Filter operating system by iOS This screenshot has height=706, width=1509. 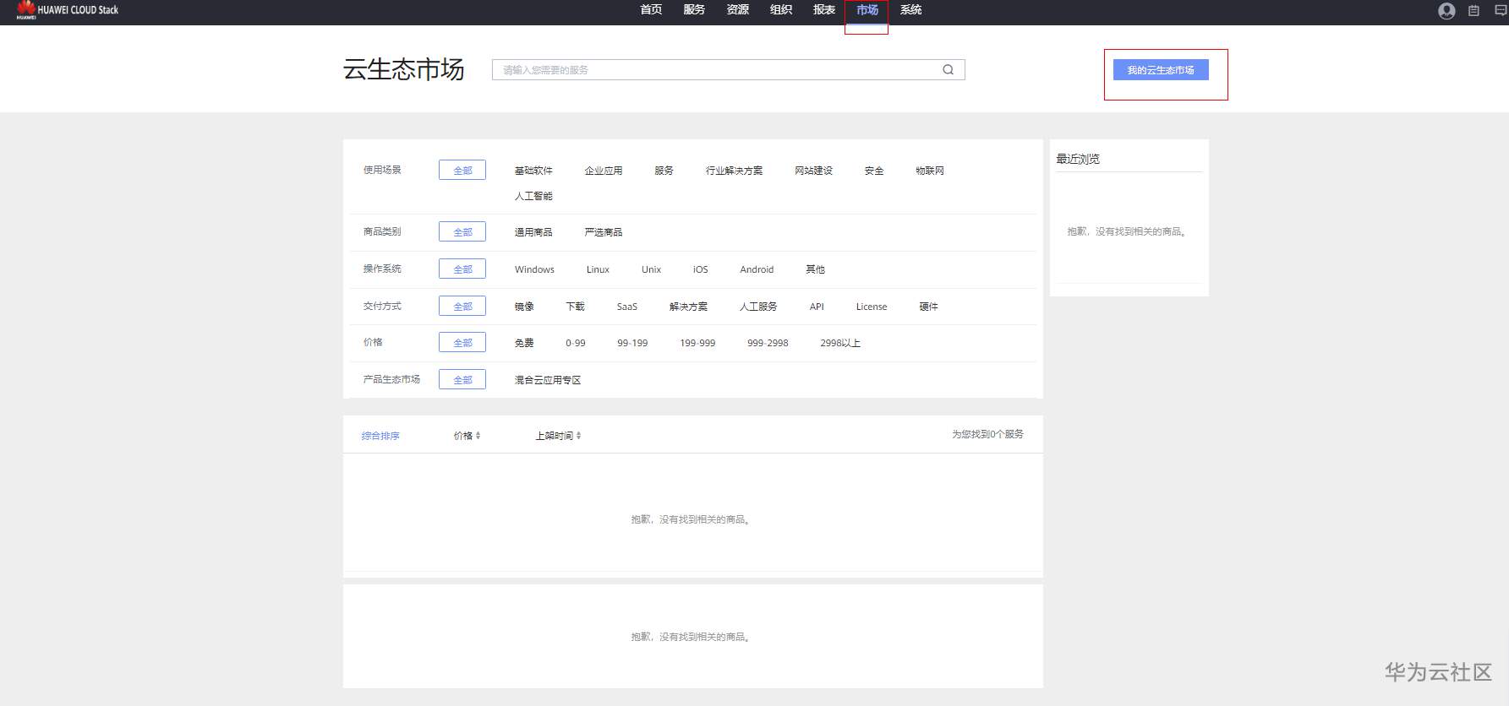pyautogui.click(x=701, y=269)
